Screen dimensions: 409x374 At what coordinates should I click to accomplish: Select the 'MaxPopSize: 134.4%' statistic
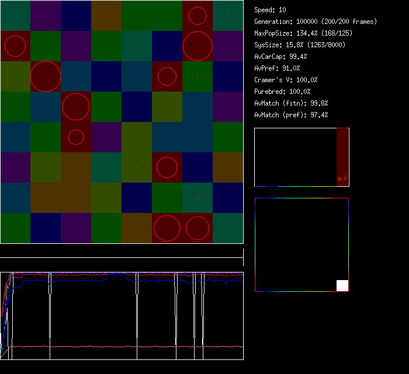point(303,33)
